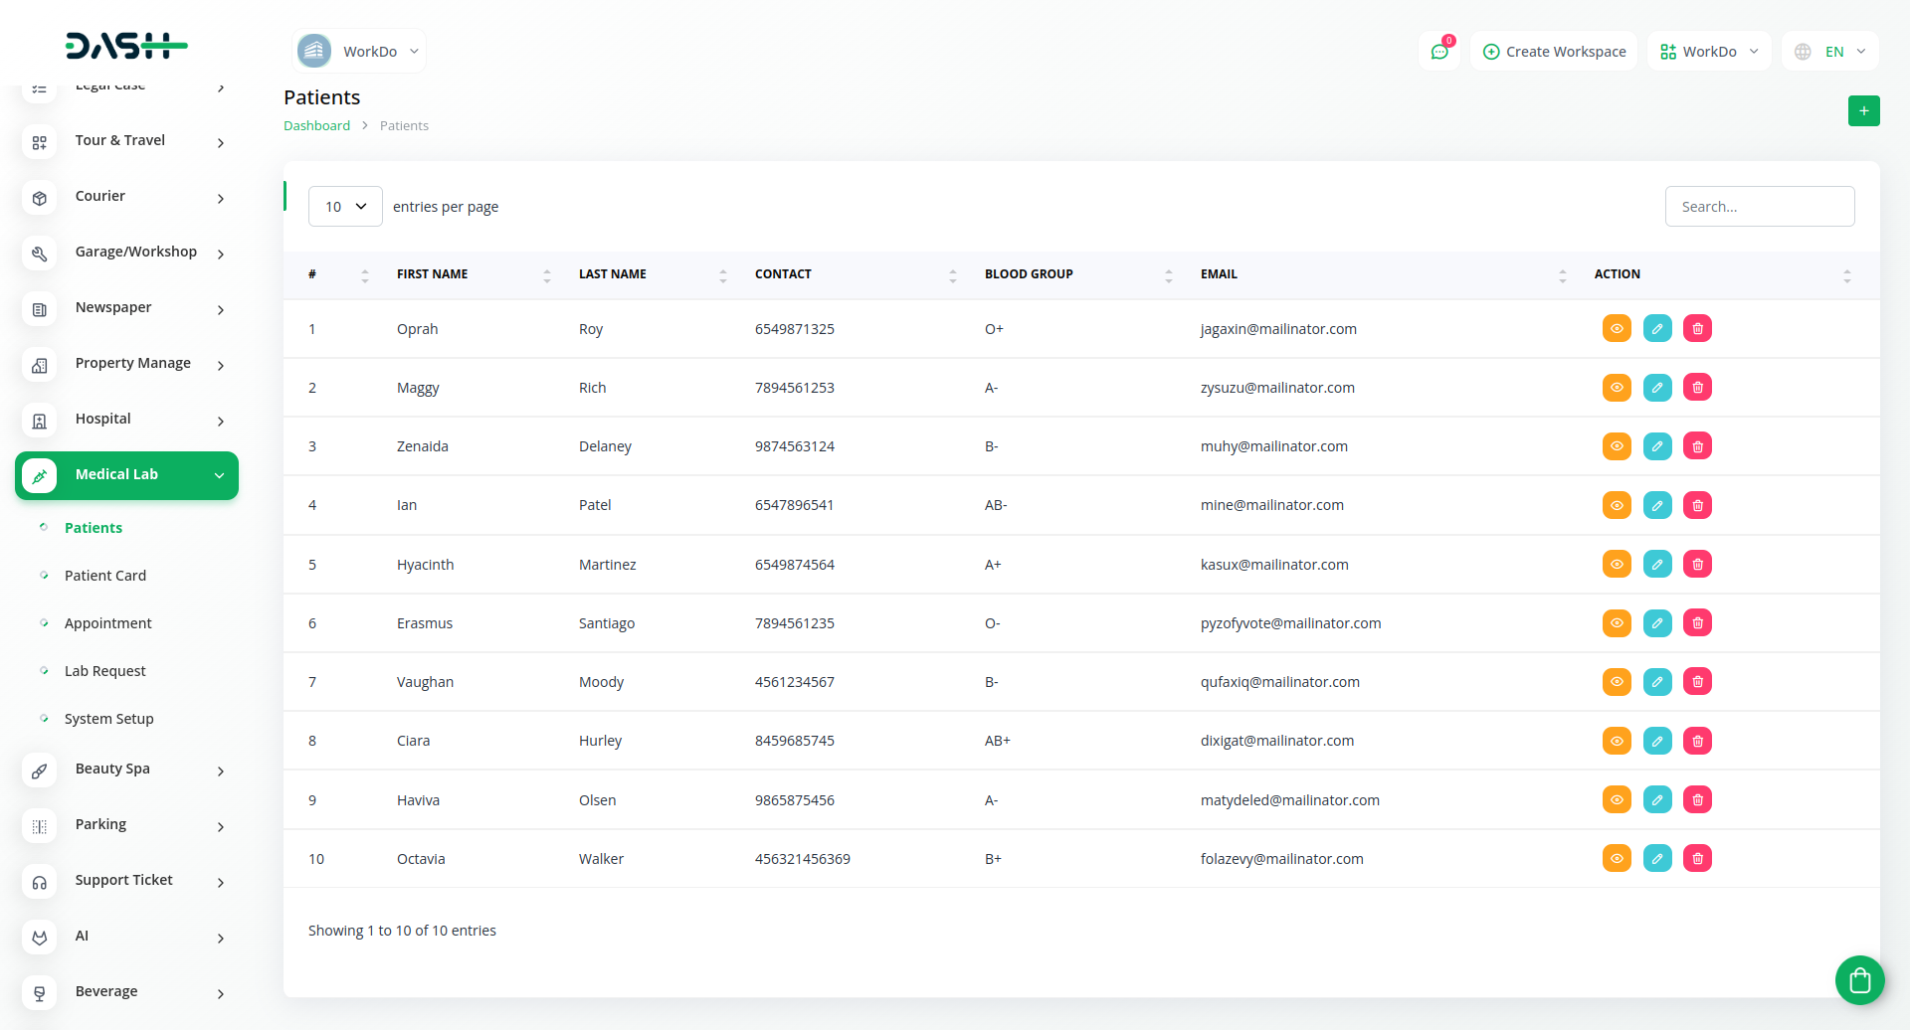Click the Dashboard breadcrumb link
This screenshot has height=1030, width=1910.
coord(316,126)
